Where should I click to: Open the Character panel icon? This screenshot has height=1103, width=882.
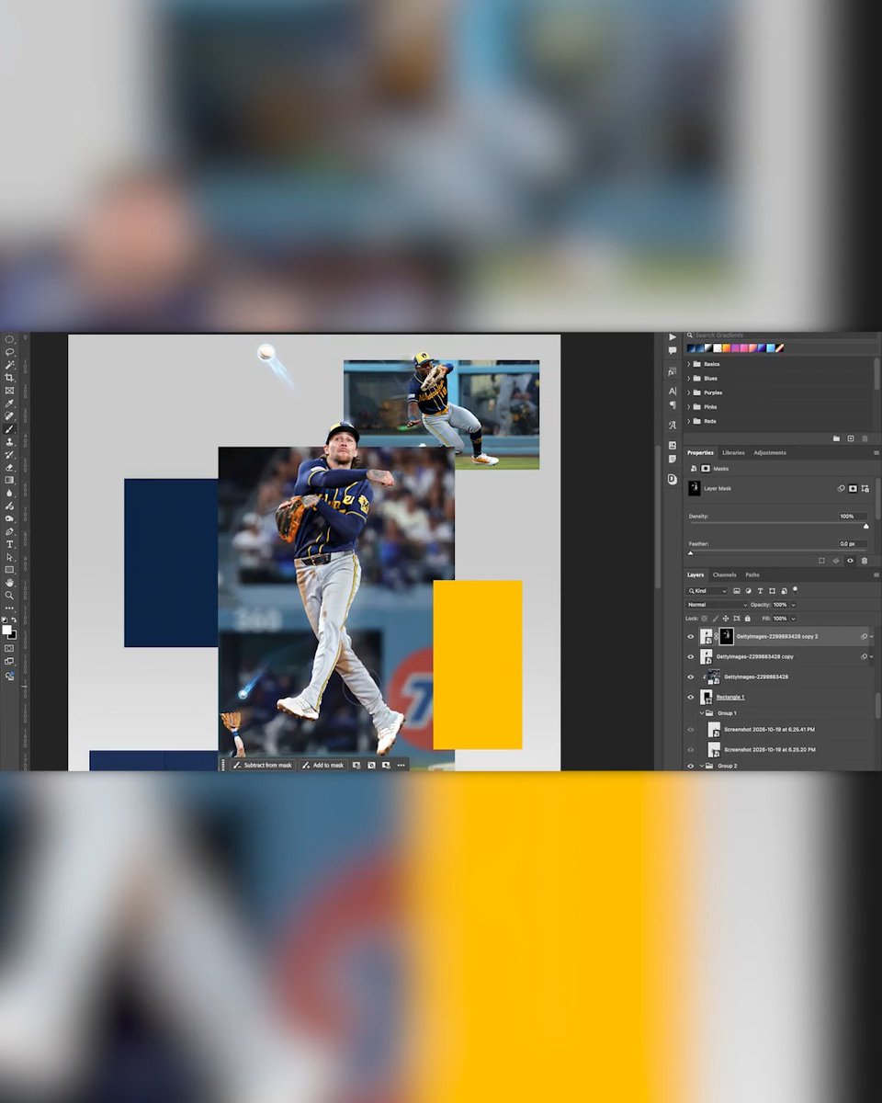tap(673, 391)
